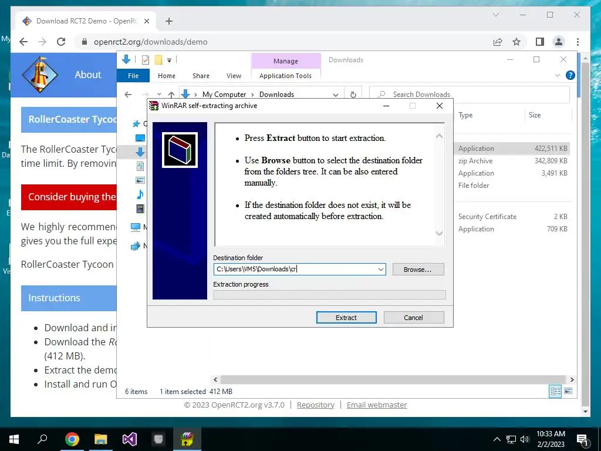
Task: Open the Visual Studio taskbar icon
Action: pyautogui.click(x=130, y=439)
